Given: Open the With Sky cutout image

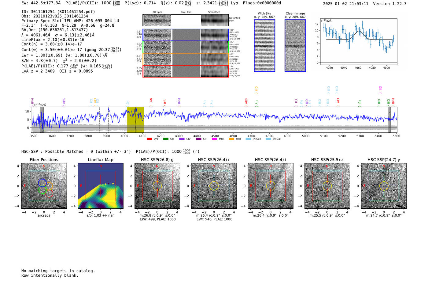Looking at the screenshot, I should pos(264,46).
